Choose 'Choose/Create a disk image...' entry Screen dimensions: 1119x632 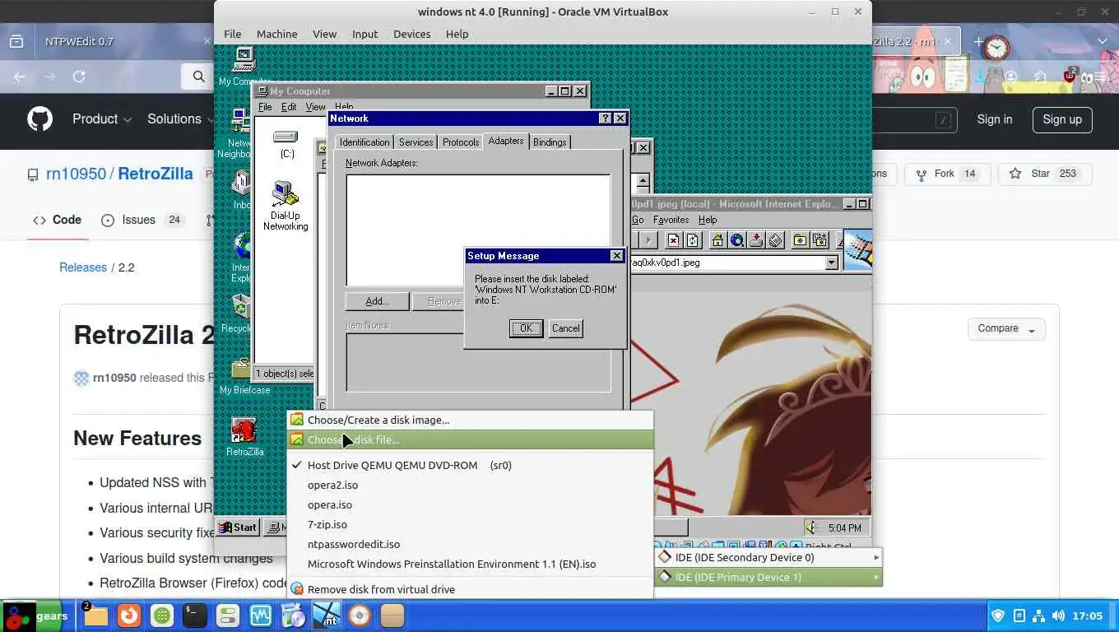tap(470, 420)
